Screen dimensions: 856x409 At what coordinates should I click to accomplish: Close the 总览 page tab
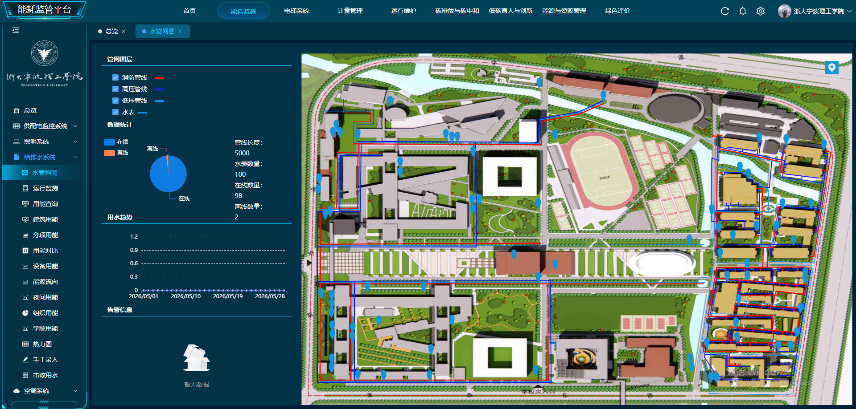123,31
